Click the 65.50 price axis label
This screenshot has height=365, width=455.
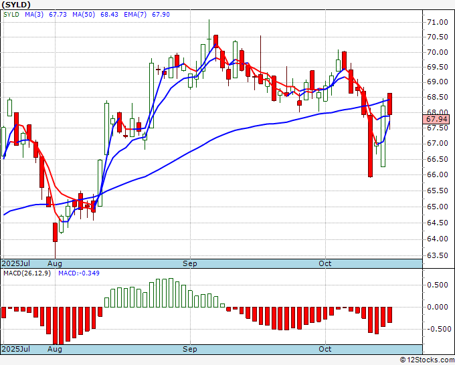438,191
